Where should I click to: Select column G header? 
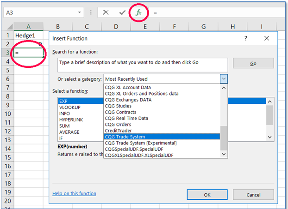204,27
